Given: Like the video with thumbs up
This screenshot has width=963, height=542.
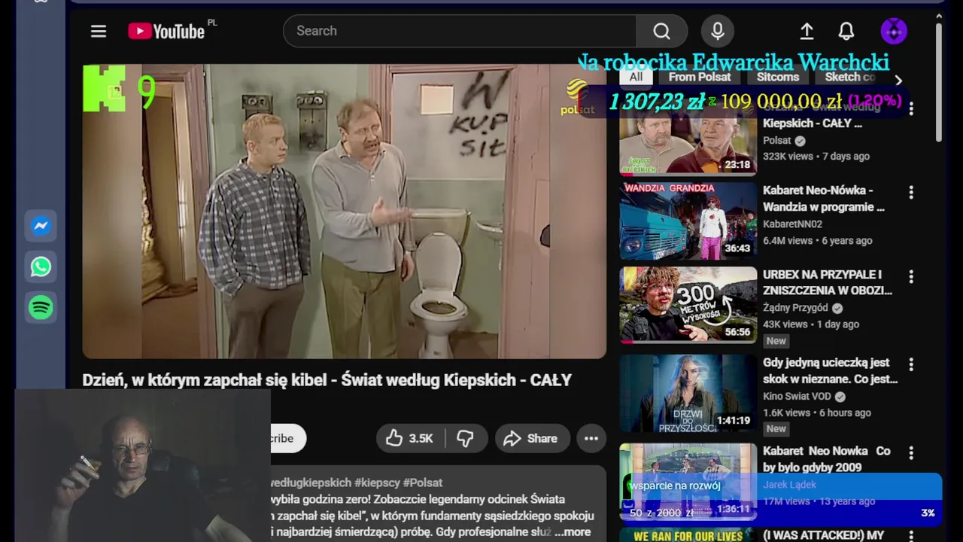Looking at the screenshot, I should (411, 438).
